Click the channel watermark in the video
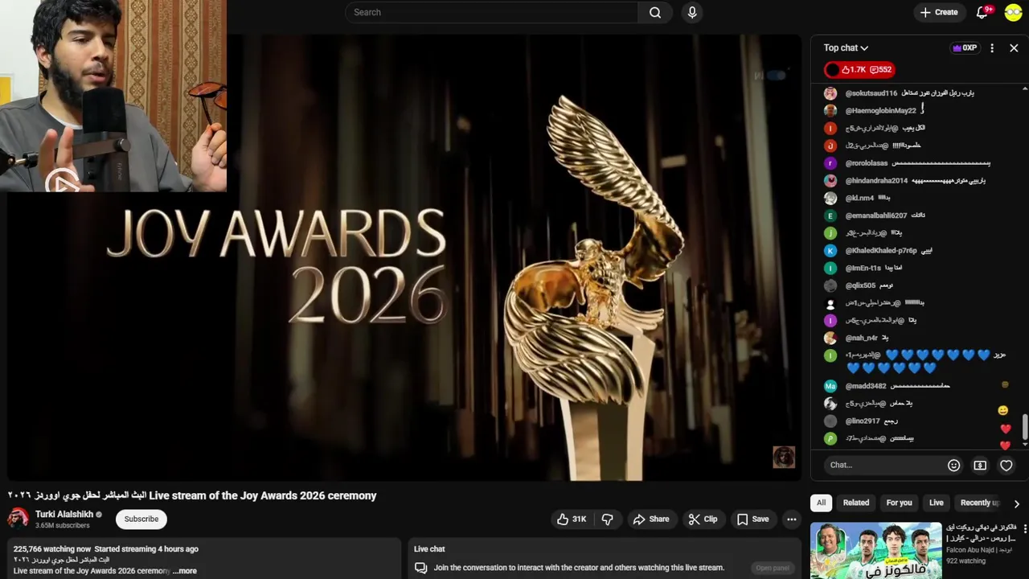 coord(784,458)
